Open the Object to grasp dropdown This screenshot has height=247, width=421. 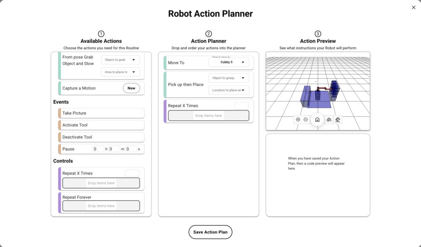[228, 78]
